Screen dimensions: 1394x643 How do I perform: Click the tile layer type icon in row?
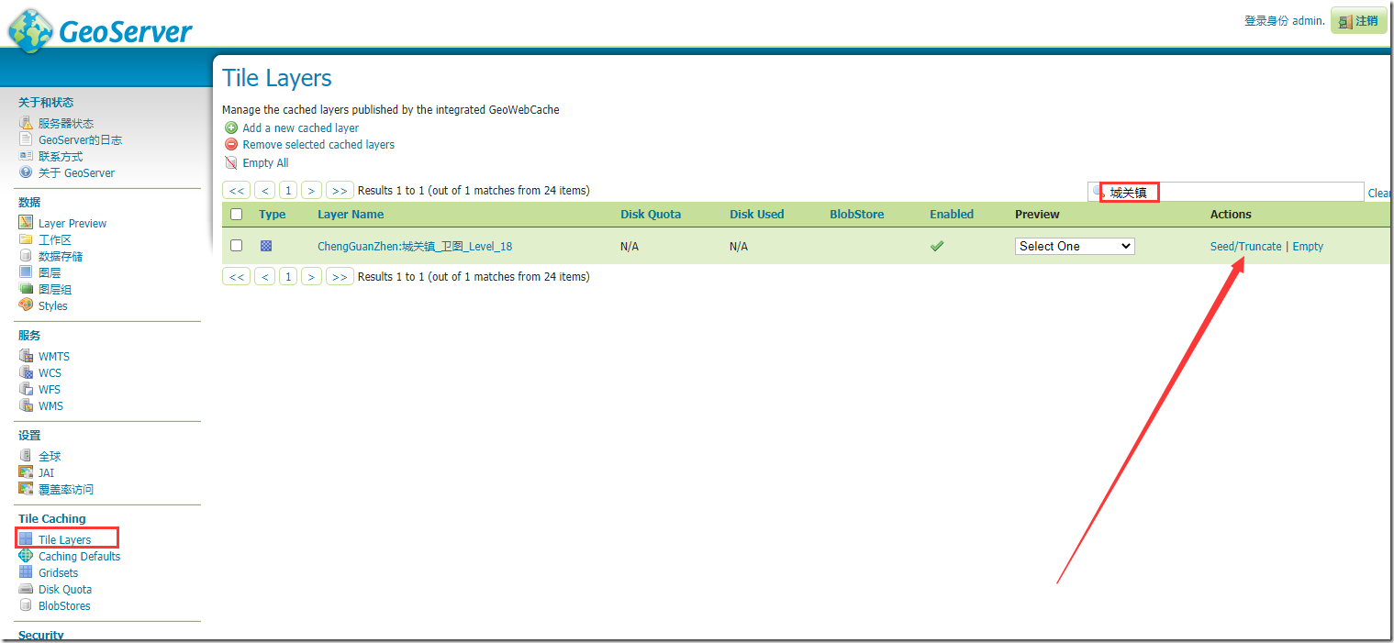pyautogui.click(x=266, y=246)
